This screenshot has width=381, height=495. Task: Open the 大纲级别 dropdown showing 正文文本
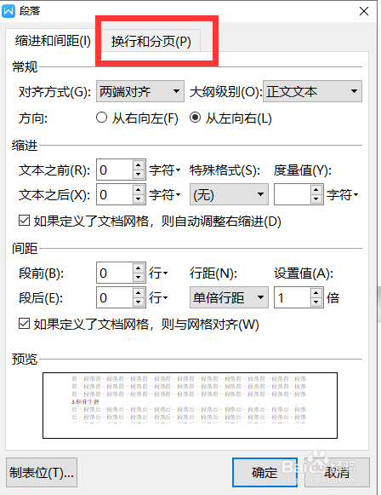pyautogui.click(x=312, y=91)
